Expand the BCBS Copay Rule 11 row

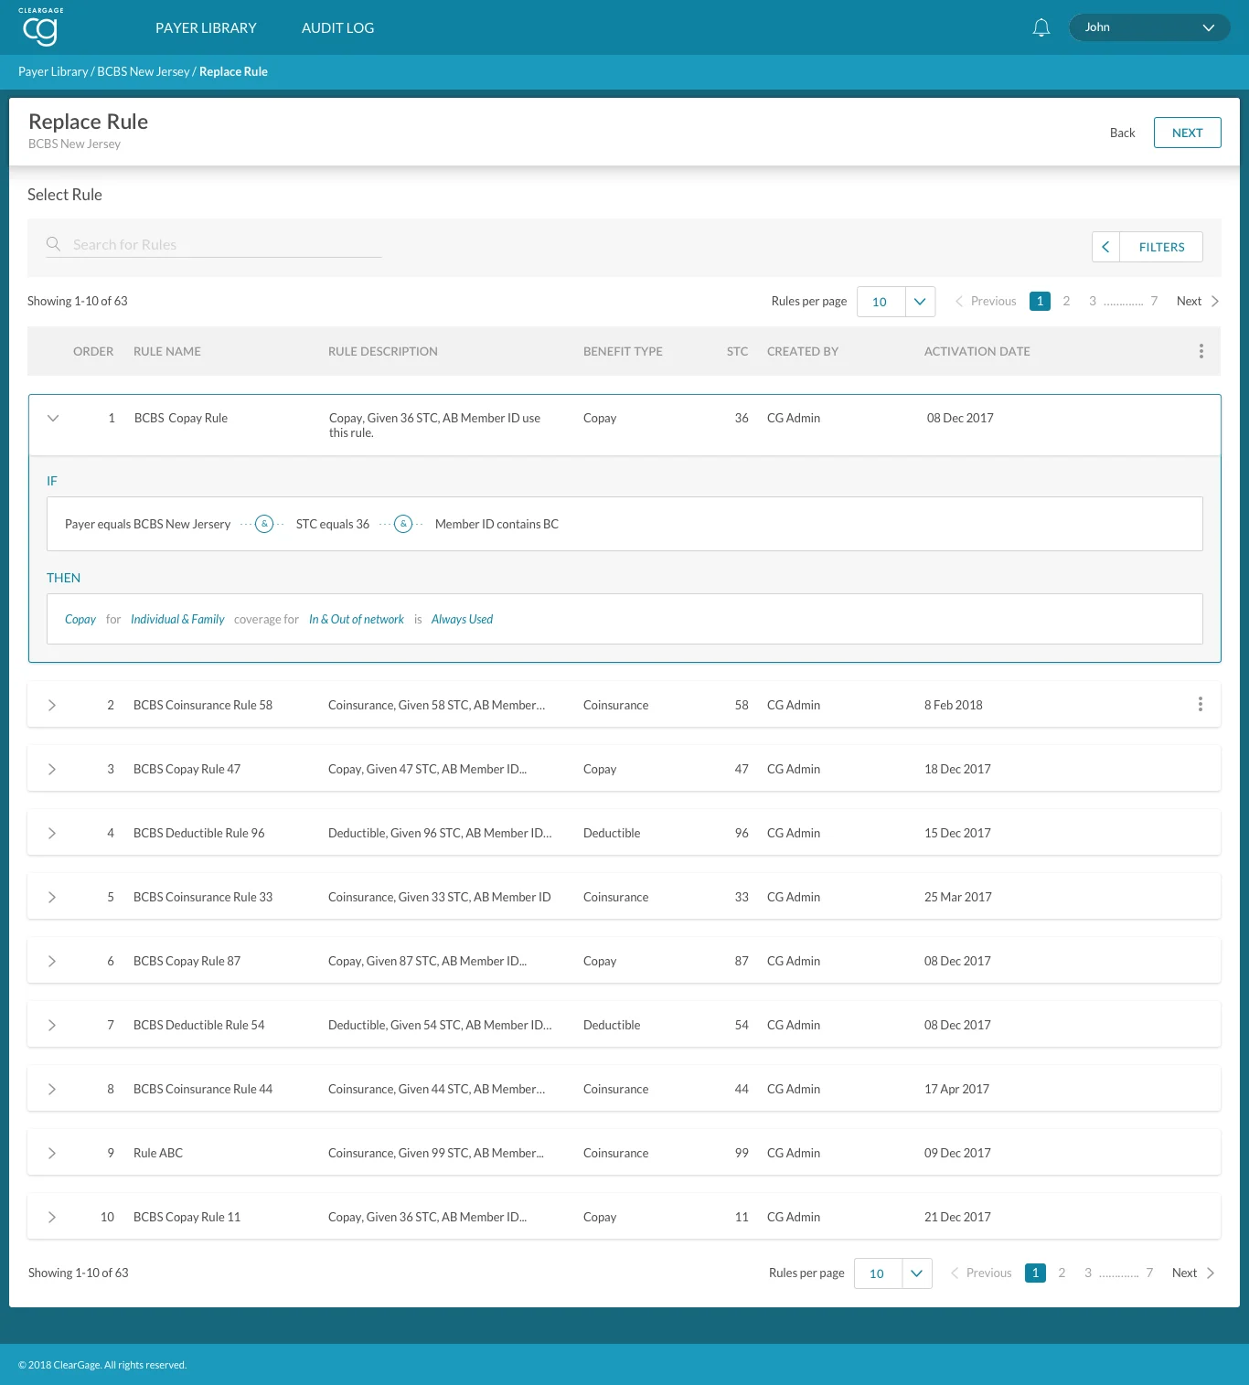pyautogui.click(x=52, y=1217)
